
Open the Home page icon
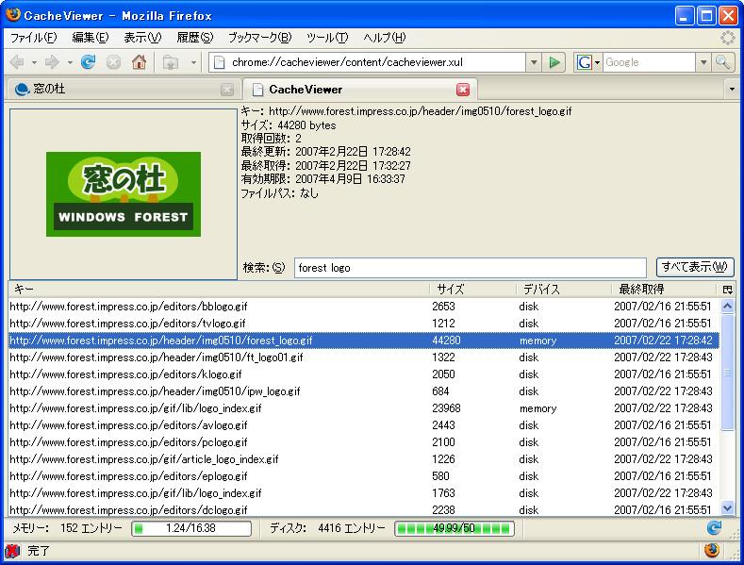coord(139,62)
